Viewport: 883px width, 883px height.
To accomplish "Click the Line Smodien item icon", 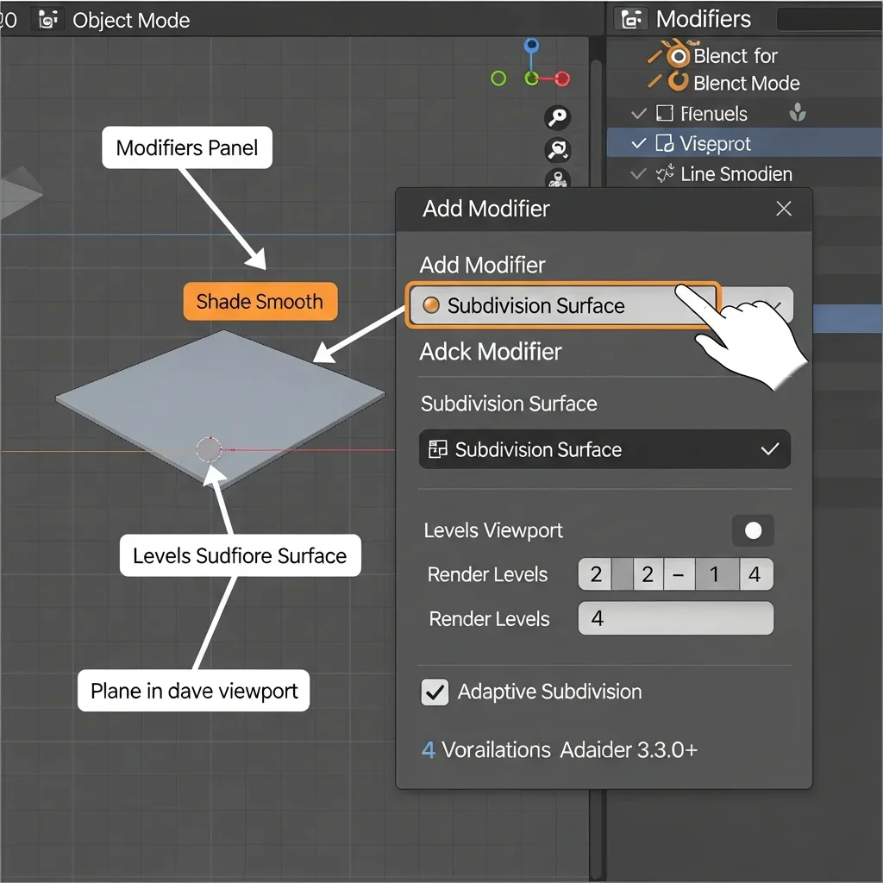I will pyautogui.click(x=665, y=173).
